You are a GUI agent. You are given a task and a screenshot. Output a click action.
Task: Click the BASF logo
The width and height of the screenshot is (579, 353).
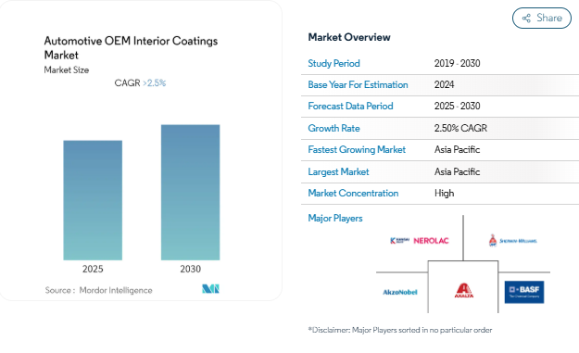(524, 292)
